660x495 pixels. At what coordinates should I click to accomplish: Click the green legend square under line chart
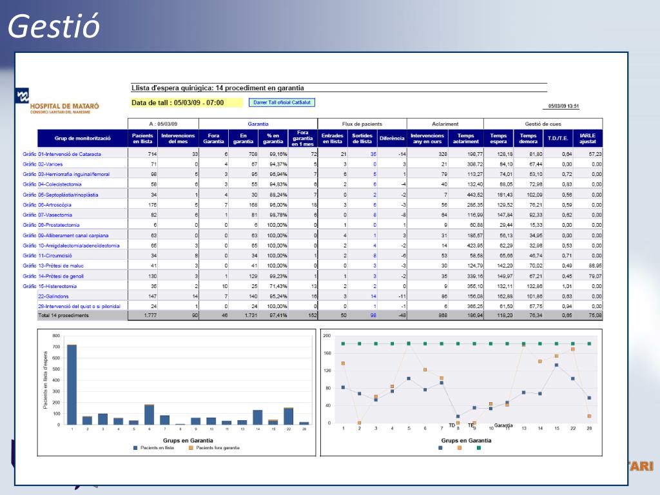point(480,447)
